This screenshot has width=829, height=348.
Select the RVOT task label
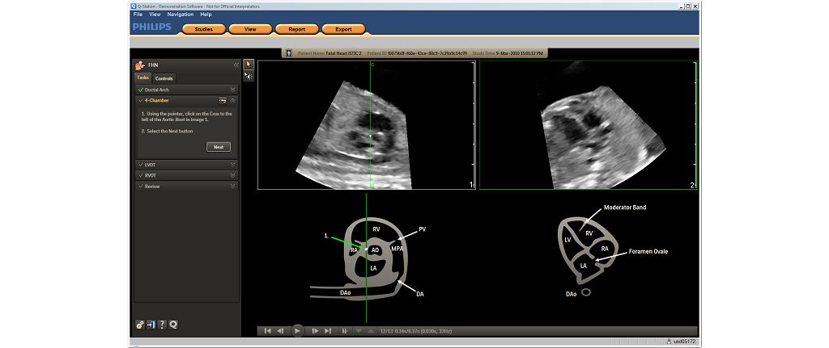151,175
